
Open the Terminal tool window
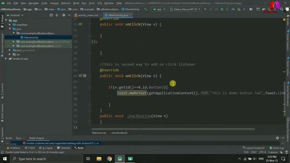pyautogui.click(x=63, y=148)
